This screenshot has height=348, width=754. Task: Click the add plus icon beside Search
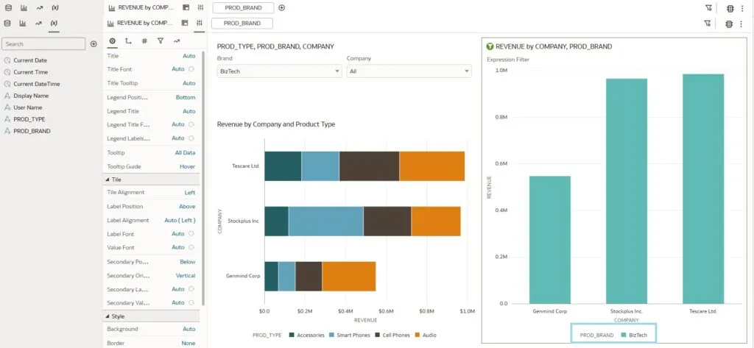pos(94,44)
